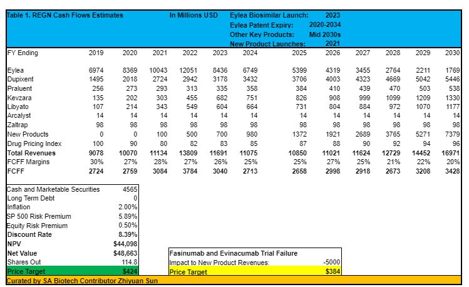Select the yellow 'Price Target' label
This screenshot has width=469, height=287.
click(x=188, y=272)
